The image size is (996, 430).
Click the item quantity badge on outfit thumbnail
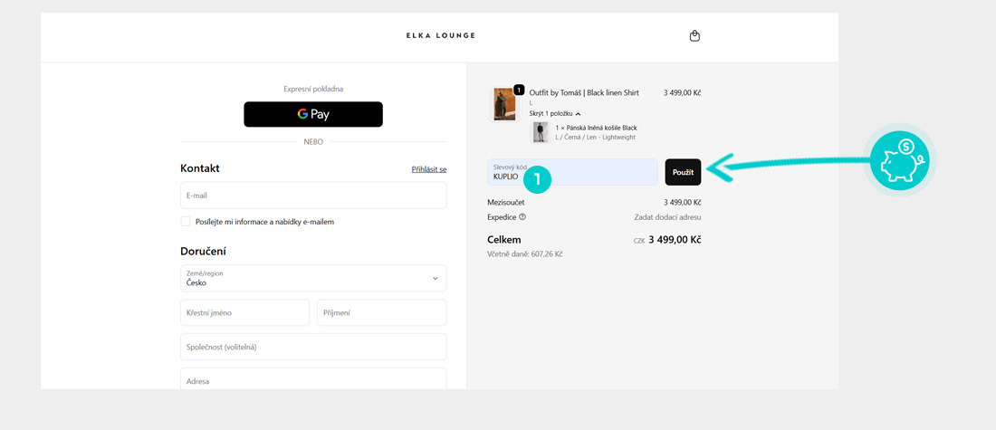pyautogui.click(x=519, y=90)
